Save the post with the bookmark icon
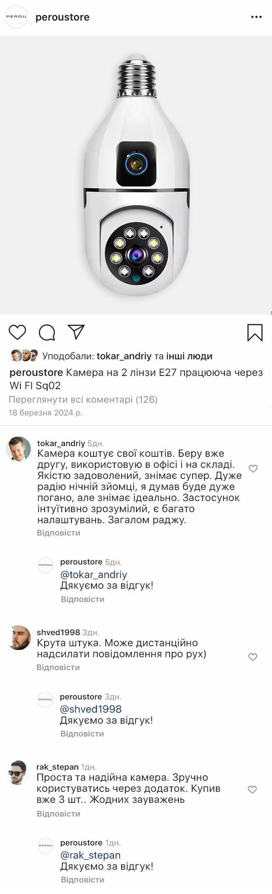Screen dimensions: 272x894 pos(255,332)
